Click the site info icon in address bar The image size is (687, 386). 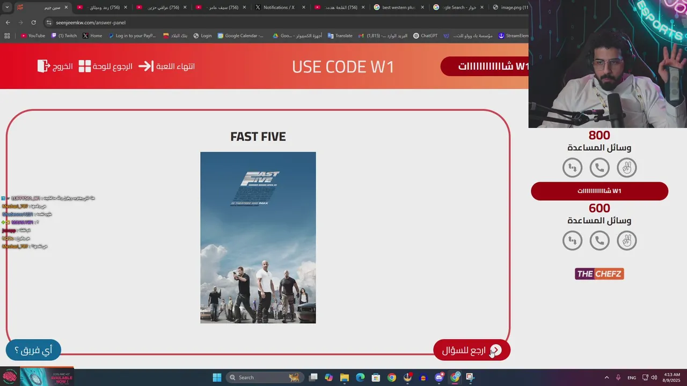pyautogui.click(x=49, y=23)
